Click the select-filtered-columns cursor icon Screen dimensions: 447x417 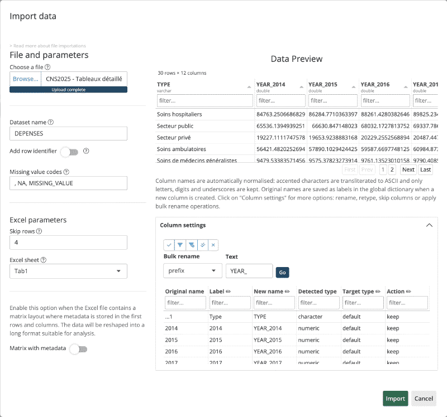[191, 245]
